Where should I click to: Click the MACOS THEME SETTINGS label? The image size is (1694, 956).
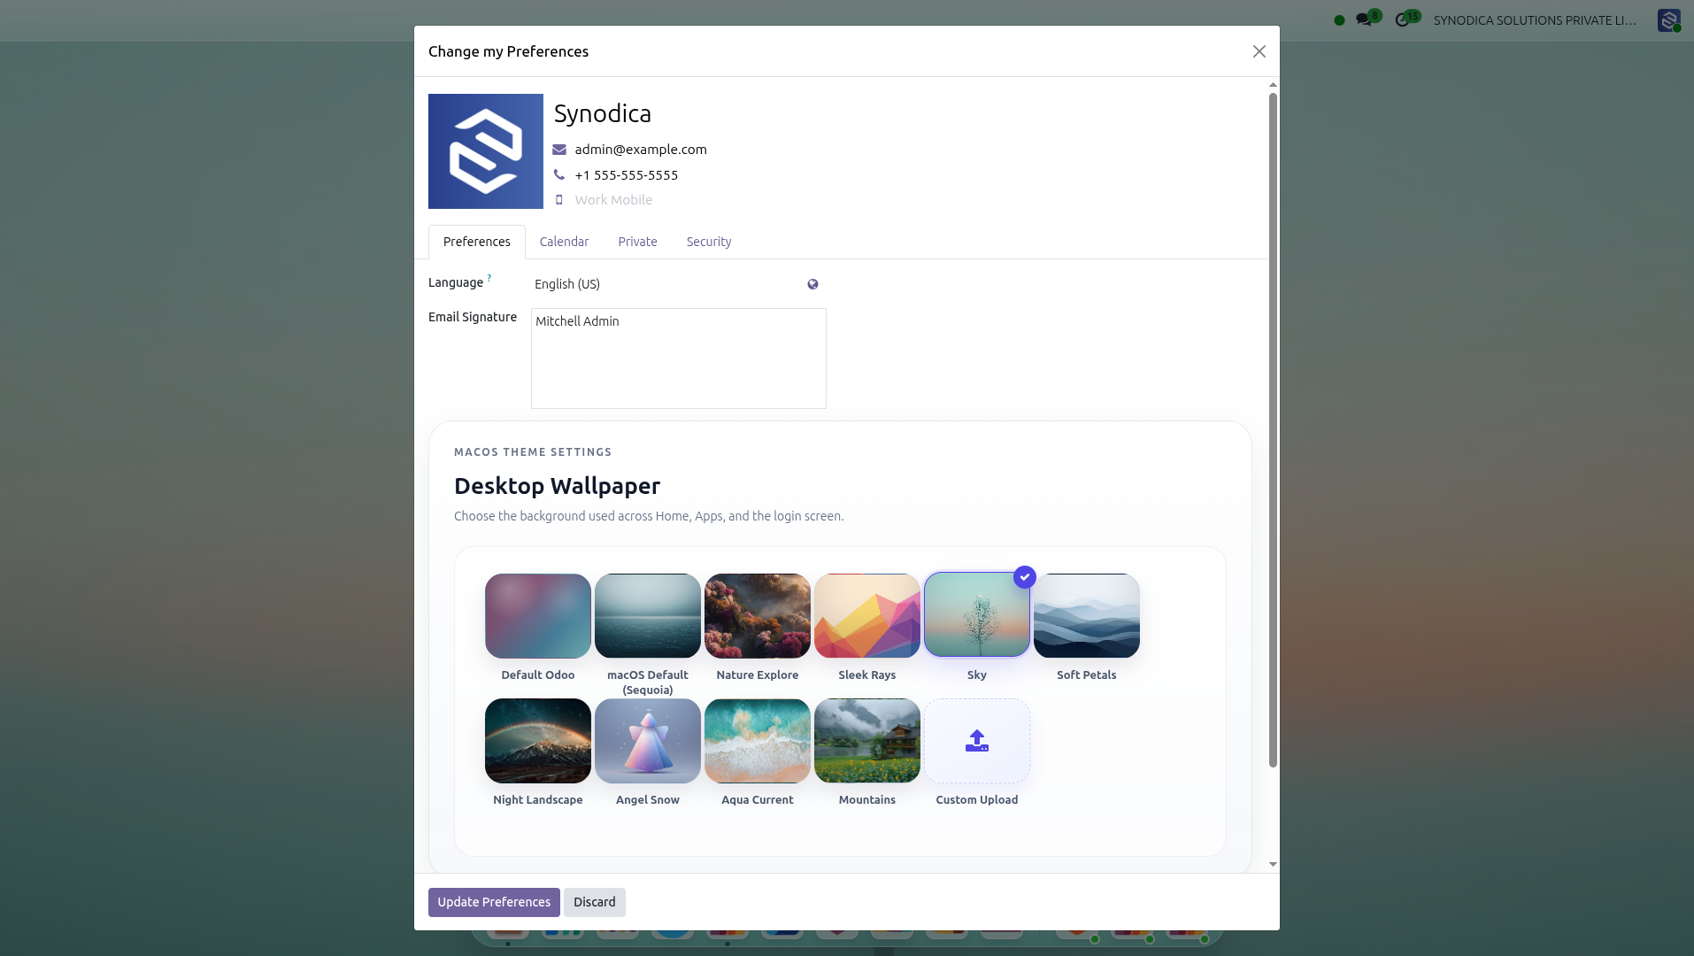pyautogui.click(x=533, y=452)
